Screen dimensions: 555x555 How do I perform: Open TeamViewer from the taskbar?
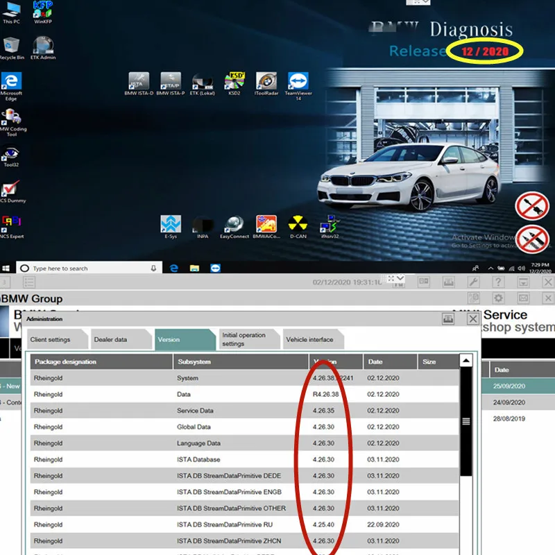point(215,268)
